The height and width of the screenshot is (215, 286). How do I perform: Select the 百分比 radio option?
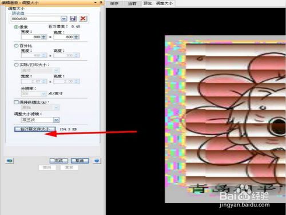(x=16, y=46)
